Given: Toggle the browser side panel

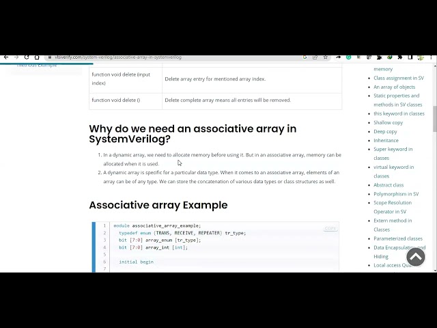Looking at the screenshot, I should coord(410,57).
